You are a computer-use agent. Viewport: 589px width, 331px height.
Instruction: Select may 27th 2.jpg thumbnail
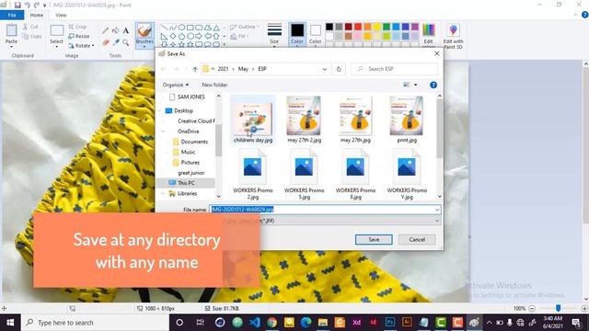304,120
